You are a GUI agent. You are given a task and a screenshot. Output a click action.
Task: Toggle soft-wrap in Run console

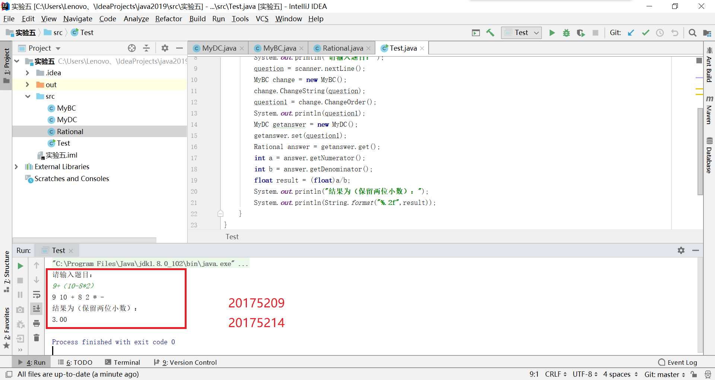36,294
